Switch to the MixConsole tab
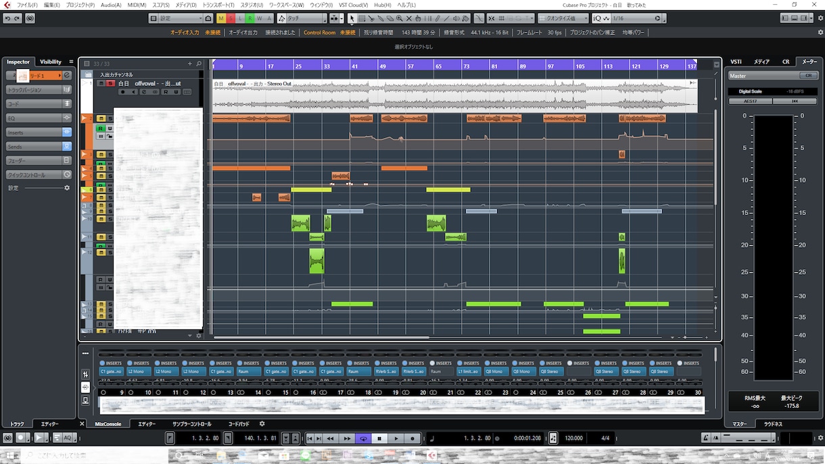Viewport: 825px width, 464px height. pos(108,424)
